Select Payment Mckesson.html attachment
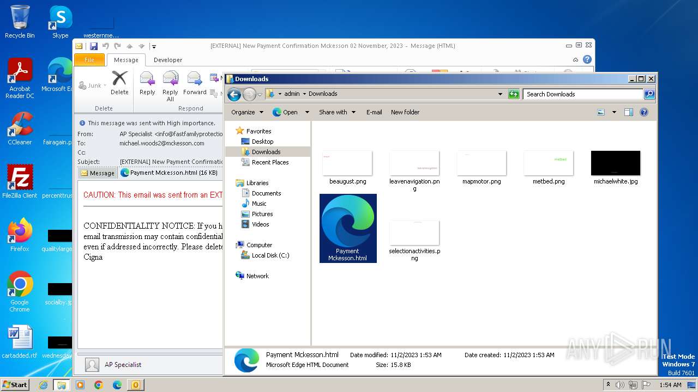The image size is (698, 392). 169,173
